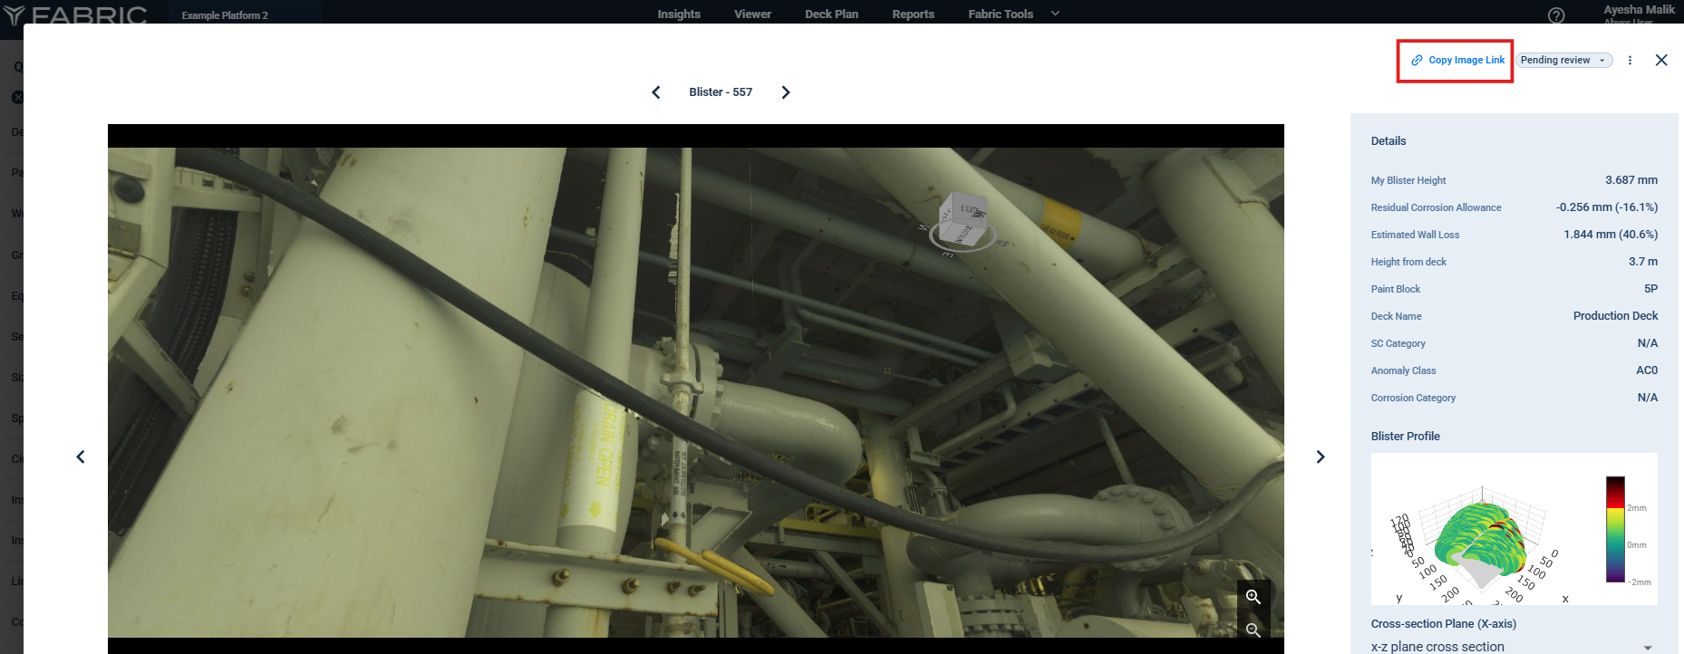
Task: Zoom in on the blister image
Action: pyautogui.click(x=1253, y=597)
